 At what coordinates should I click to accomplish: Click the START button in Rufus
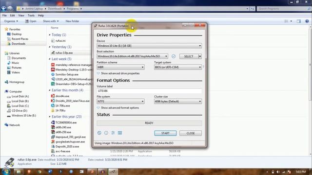point(165,133)
